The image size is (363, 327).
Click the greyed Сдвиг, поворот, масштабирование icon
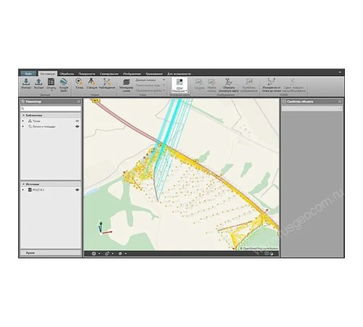293,81
